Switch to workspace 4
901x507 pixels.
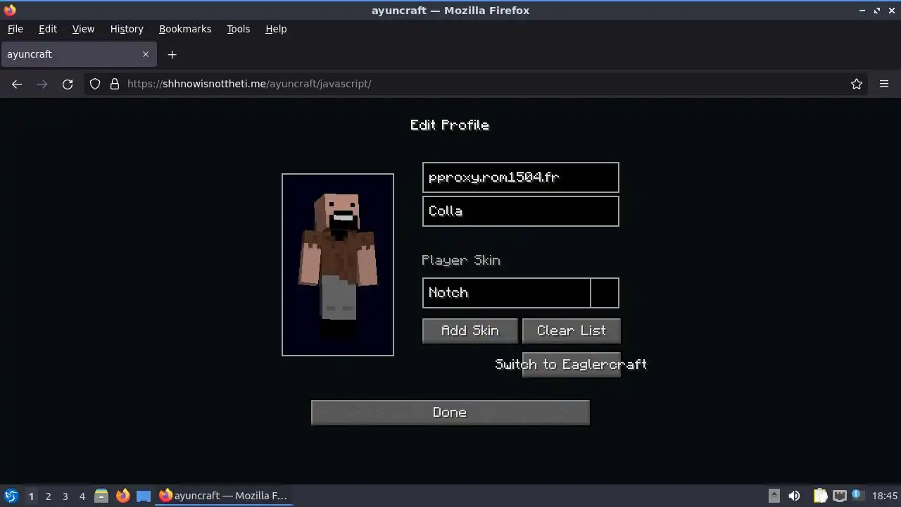click(x=82, y=496)
